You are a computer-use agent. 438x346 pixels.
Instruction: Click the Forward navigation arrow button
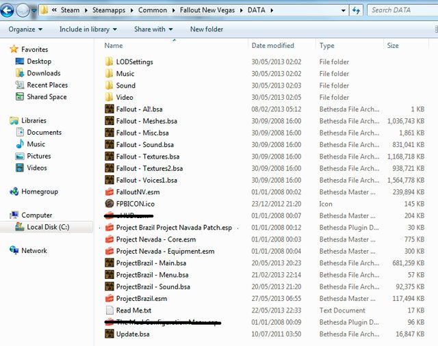[23, 11]
